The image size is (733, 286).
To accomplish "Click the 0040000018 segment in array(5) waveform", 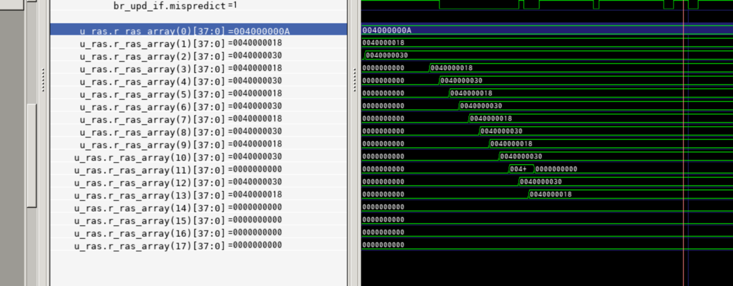I will pyautogui.click(x=471, y=93).
